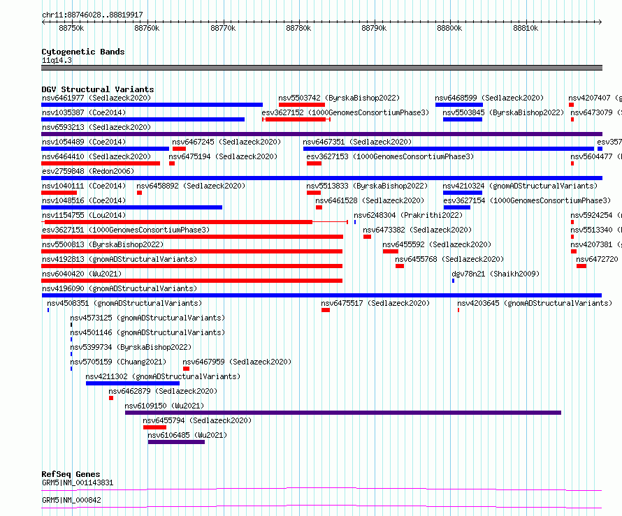The image size is (622, 516).
Task: Select nsv6455592 (Sedlazeck2020) label
Action: [437, 244]
